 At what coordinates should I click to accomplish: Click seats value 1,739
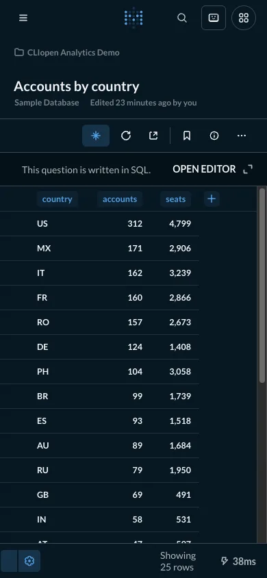click(180, 397)
